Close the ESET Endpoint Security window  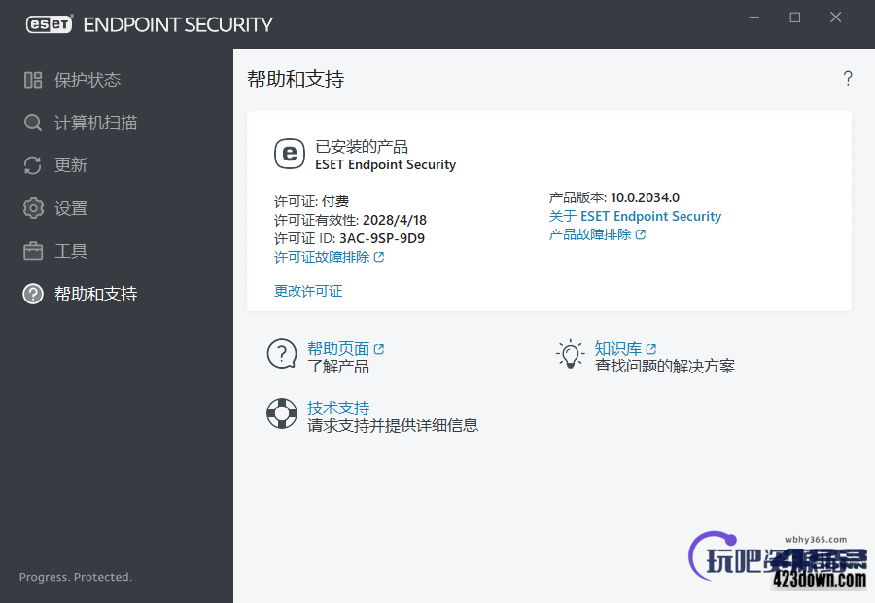(835, 18)
